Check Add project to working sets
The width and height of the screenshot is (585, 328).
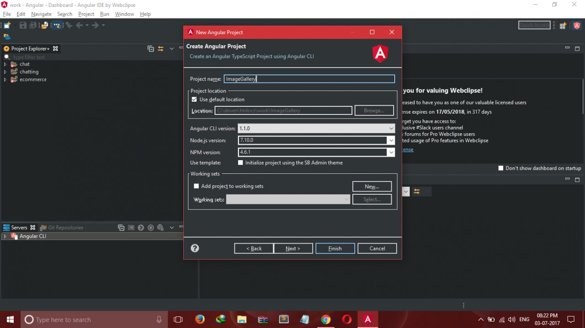pos(197,186)
